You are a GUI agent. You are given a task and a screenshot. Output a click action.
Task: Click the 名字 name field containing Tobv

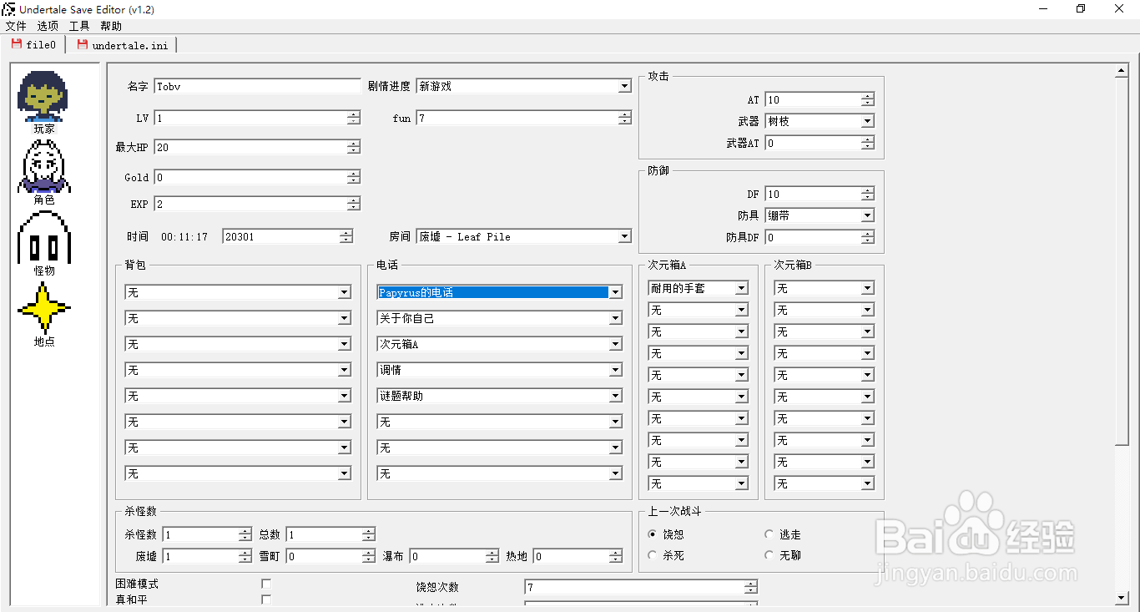point(258,86)
